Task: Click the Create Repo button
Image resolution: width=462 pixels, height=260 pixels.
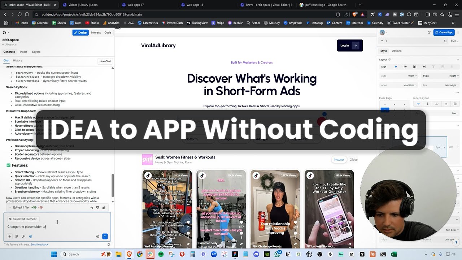Action: pyautogui.click(x=444, y=32)
